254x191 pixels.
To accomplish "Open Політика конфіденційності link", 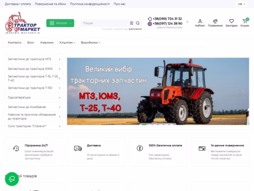I will pyautogui.click(x=90, y=4).
